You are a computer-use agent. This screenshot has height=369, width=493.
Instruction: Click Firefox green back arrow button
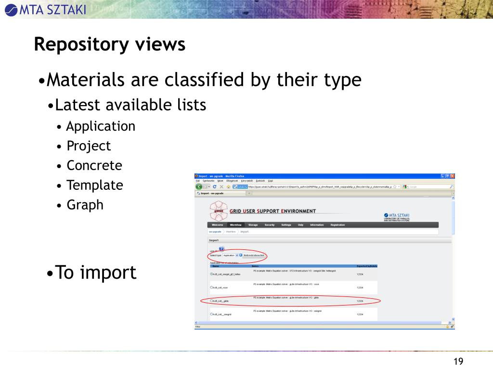click(199, 187)
